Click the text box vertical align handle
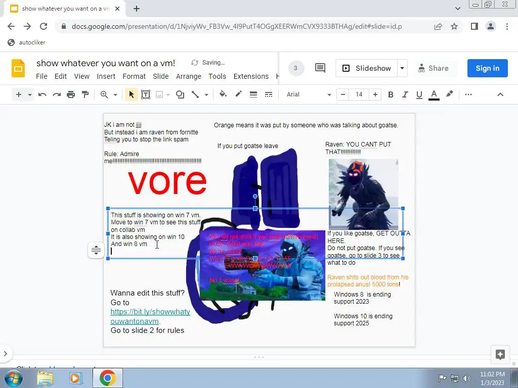This screenshot has width=518, height=388. pyautogui.click(x=96, y=250)
